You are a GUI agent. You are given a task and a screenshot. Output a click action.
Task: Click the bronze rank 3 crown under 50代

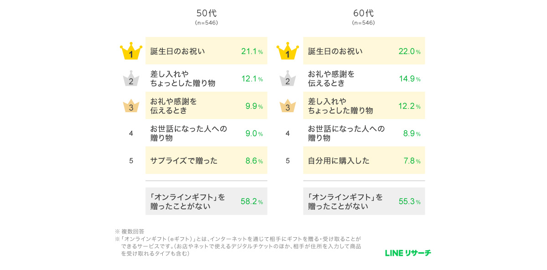click(131, 106)
